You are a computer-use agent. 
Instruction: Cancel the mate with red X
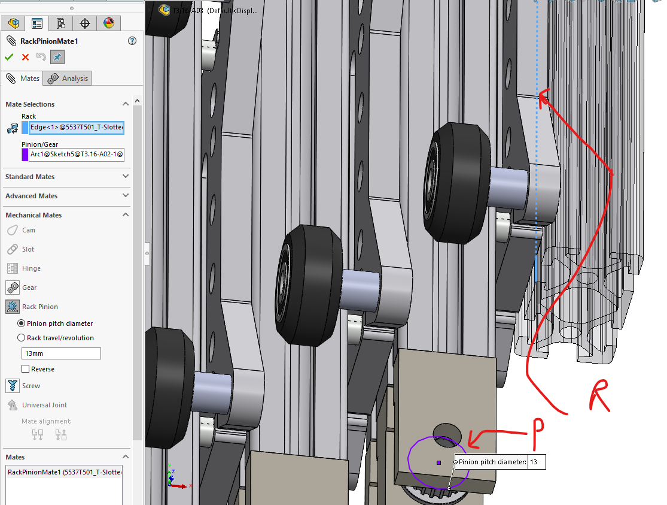pos(25,57)
